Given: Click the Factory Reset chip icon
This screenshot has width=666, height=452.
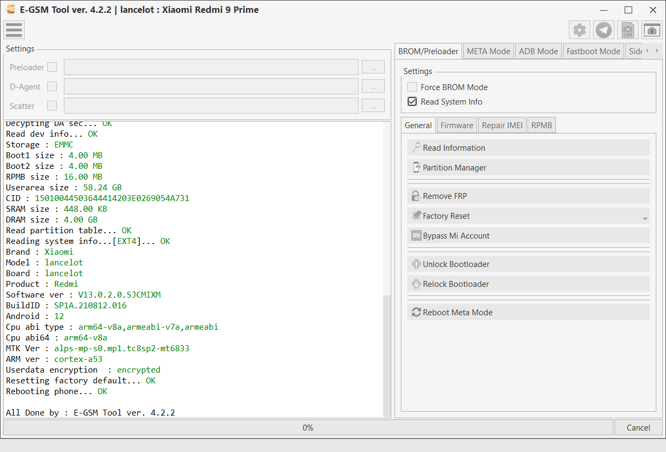Looking at the screenshot, I should [416, 216].
